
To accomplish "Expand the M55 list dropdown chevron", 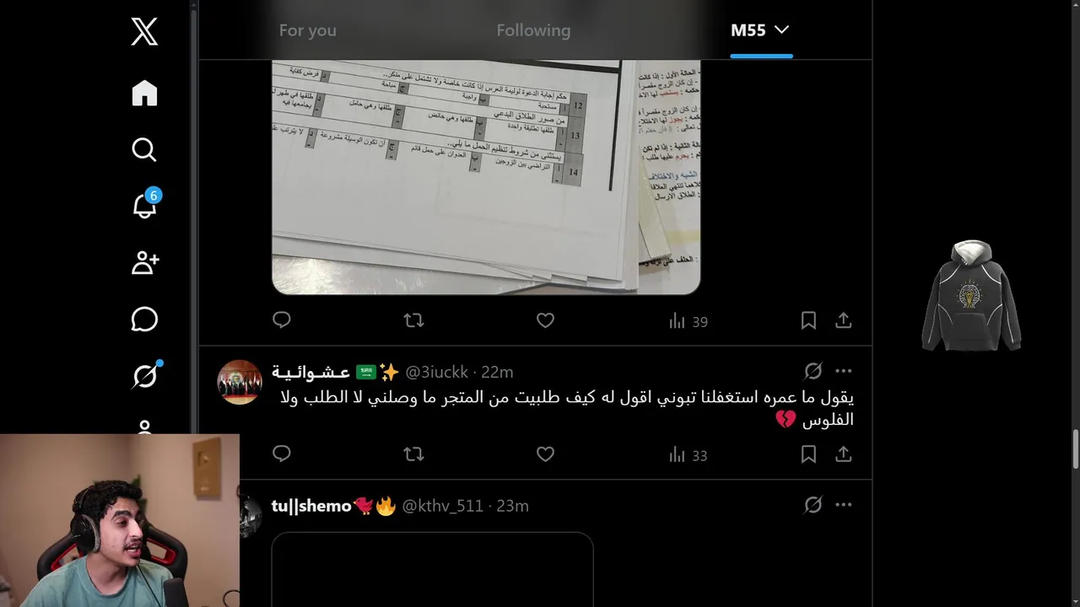I will (782, 30).
